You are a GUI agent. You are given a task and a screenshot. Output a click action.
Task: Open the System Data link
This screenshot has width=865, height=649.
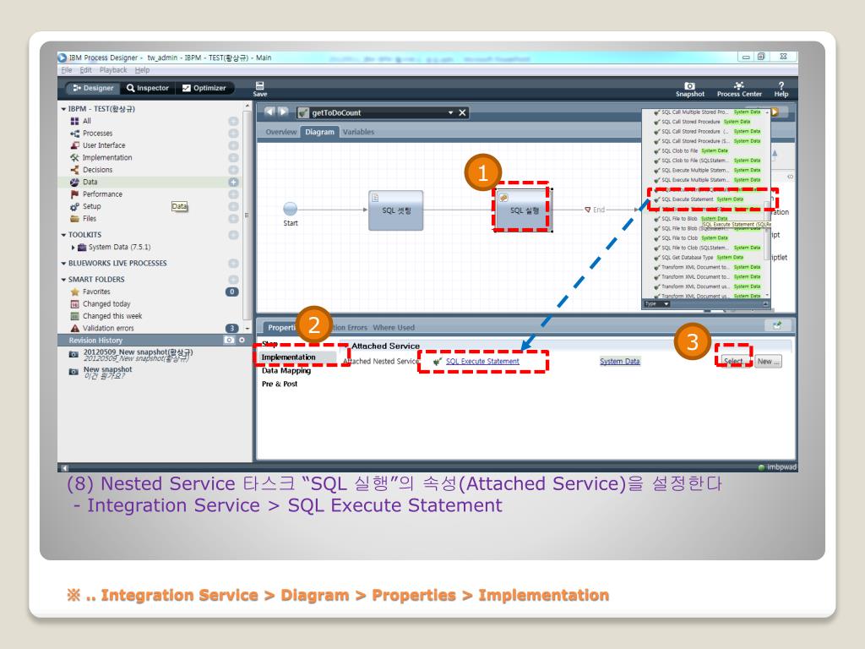pyautogui.click(x=619, y=361)
